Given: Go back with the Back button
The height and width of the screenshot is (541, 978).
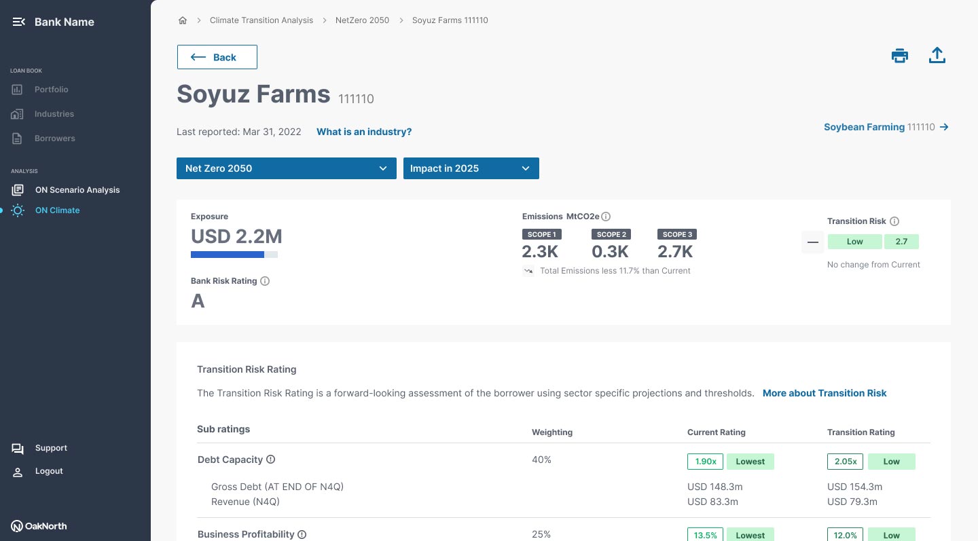Looking at the screenshot, I should [x=217, y=57].
